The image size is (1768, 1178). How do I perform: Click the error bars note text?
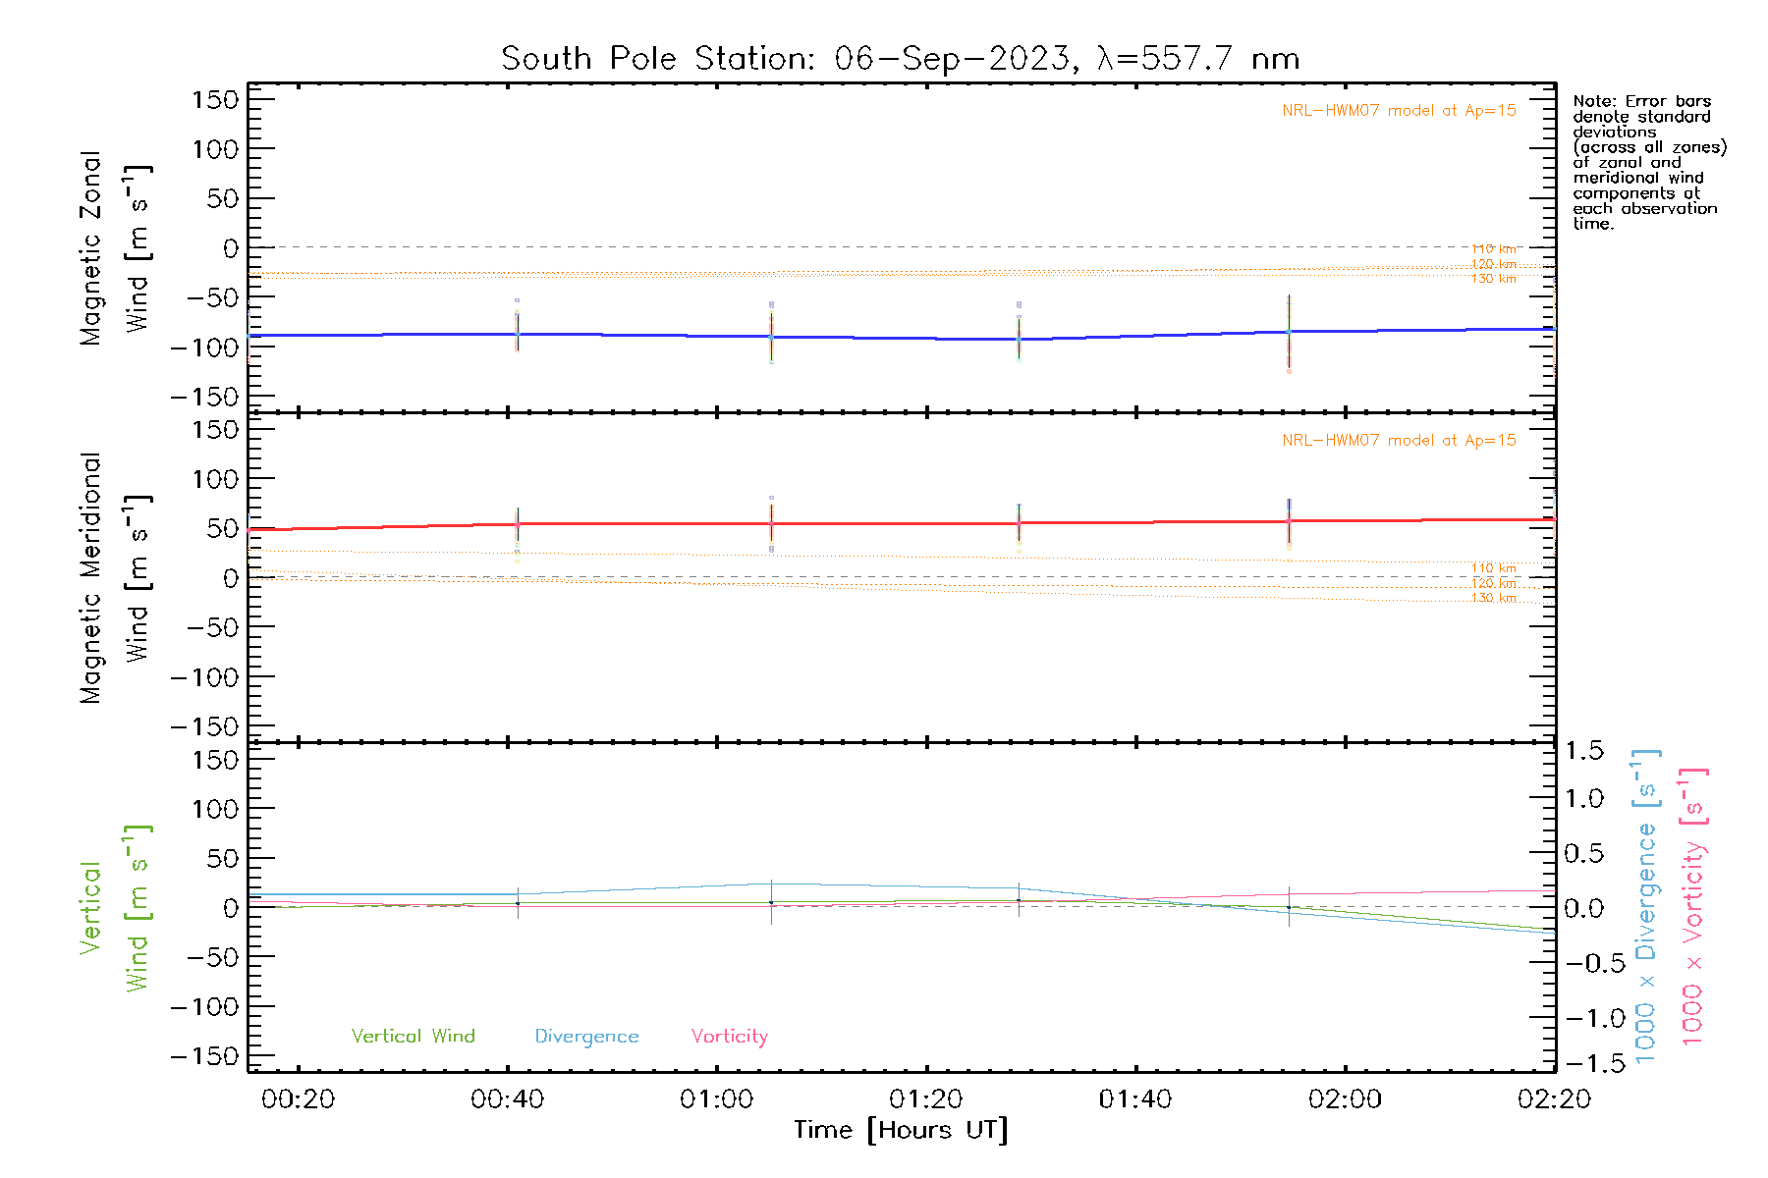(x=1648, y=162)
